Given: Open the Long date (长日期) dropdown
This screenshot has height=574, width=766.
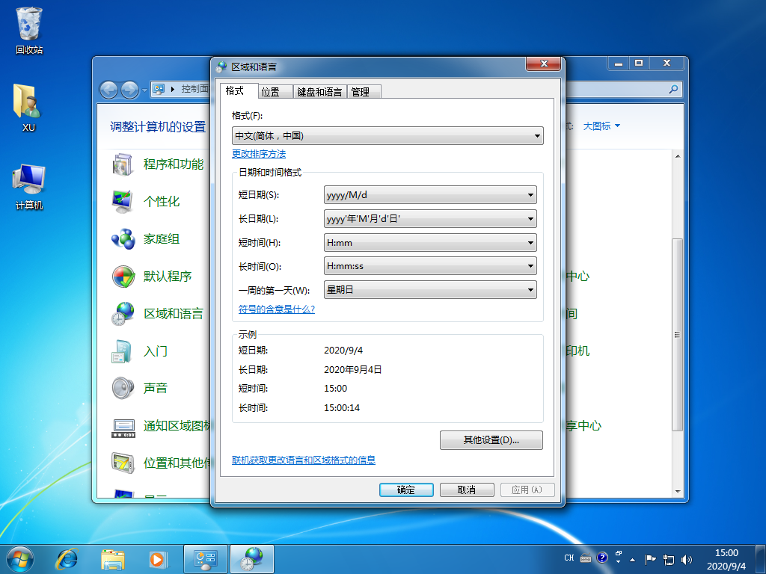Looking at the screenshot, I should [430, 219].
